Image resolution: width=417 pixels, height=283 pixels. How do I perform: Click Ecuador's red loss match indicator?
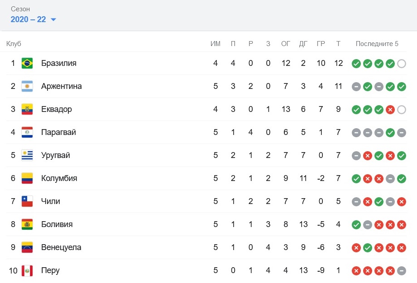[390, 110]
